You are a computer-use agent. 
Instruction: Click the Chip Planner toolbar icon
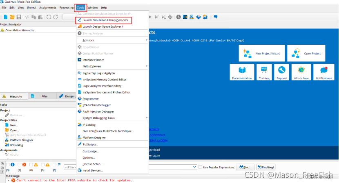(x=185, y=17)
